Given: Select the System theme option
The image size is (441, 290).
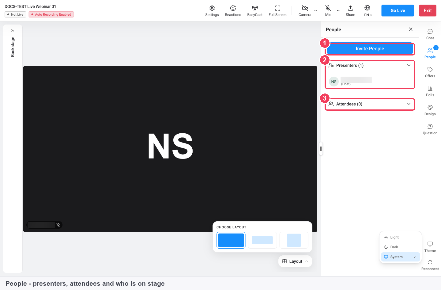Looking at the screenshot, I should click(401, 257).
